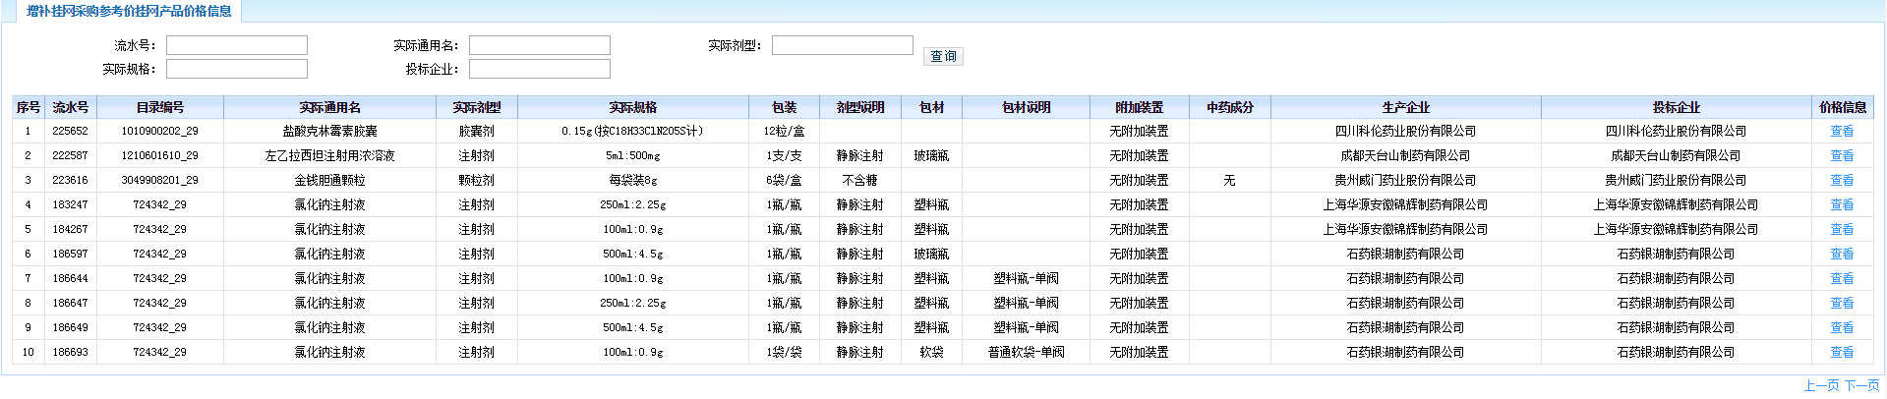Click the 流水号 input field
The height and width of the screenshot is (399, 1887).
click(x=236, y=45)
